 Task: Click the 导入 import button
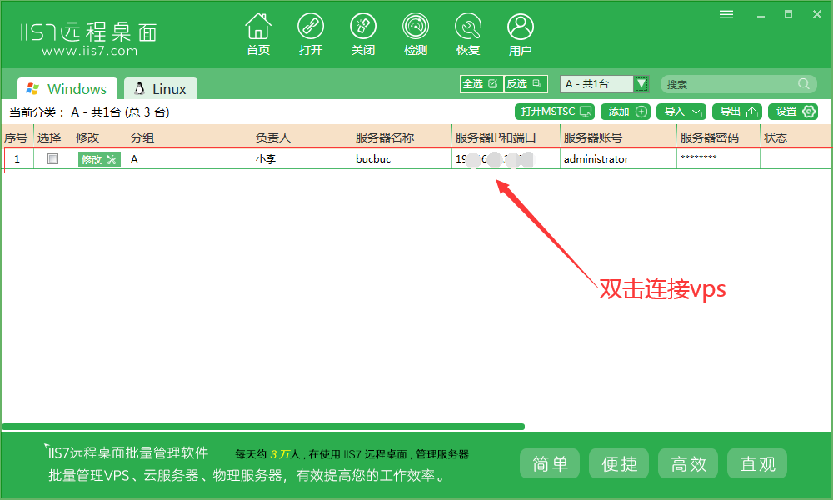(681, 112)
